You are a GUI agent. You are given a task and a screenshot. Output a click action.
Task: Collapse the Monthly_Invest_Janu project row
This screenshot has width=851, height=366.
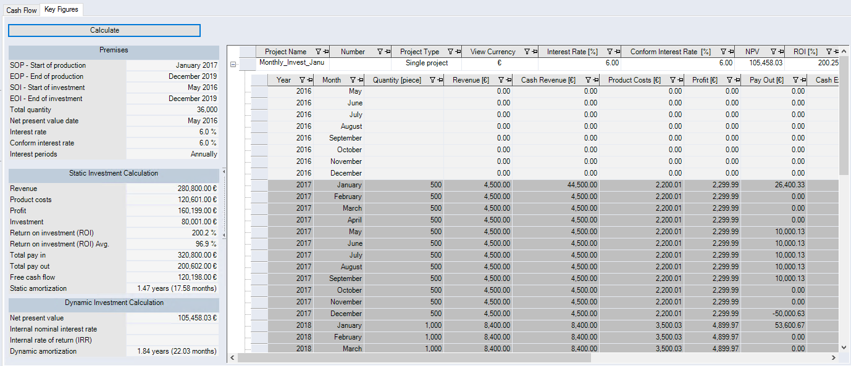[233, 63]
